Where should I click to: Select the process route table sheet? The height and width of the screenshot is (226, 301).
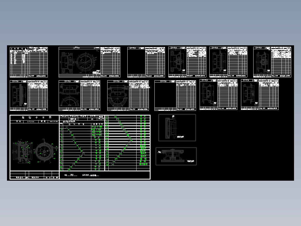pyautogui.click(x=29, y=62)
